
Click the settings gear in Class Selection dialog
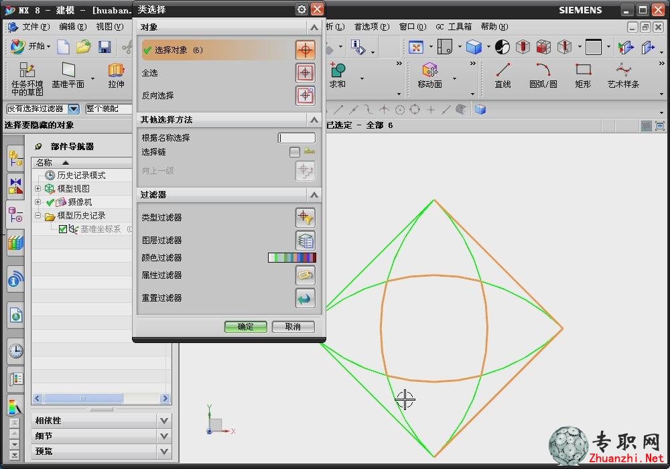(x=301, y=9)
